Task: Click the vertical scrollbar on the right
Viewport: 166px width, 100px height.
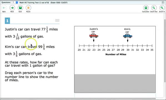Action: pyautogui.click(x=165, y=51)
